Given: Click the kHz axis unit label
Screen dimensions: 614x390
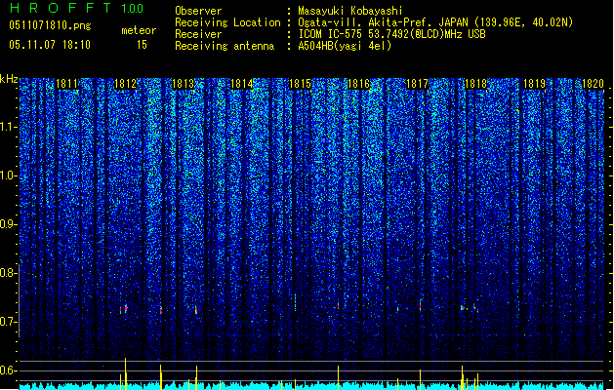Looking at the screenshot, I should [9, 79].
